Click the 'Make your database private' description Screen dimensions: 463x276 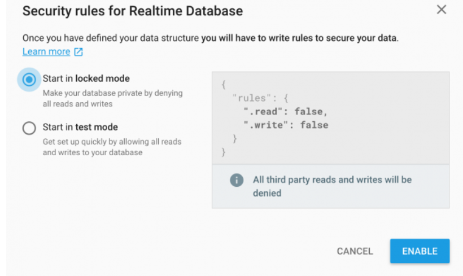(112, 99)
